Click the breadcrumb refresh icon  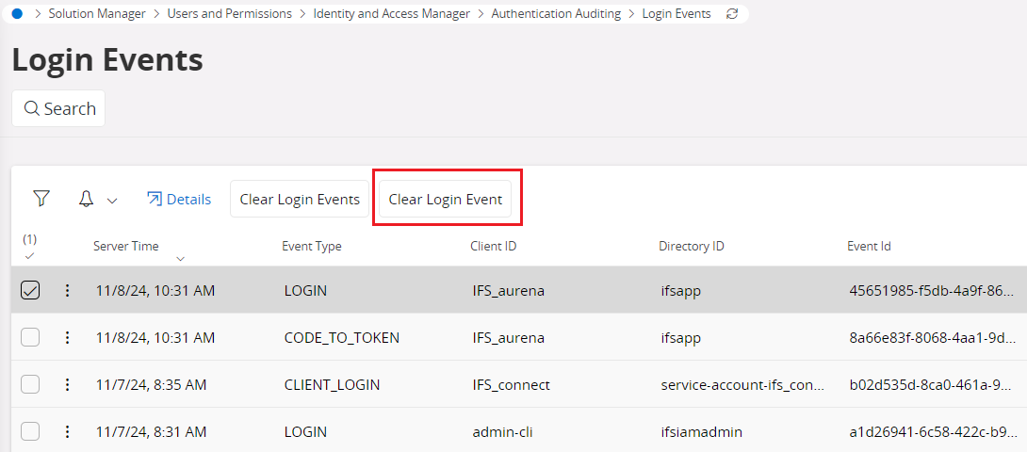coord(732,14)
